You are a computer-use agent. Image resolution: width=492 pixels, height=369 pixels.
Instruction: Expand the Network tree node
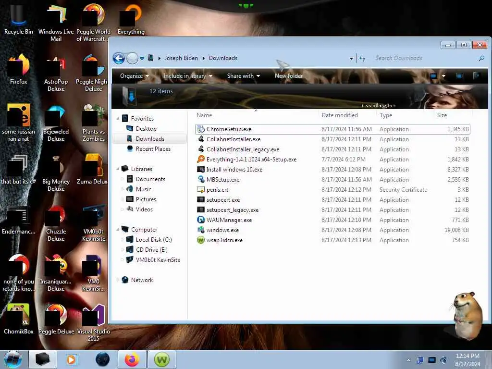(x=118, y=280)
